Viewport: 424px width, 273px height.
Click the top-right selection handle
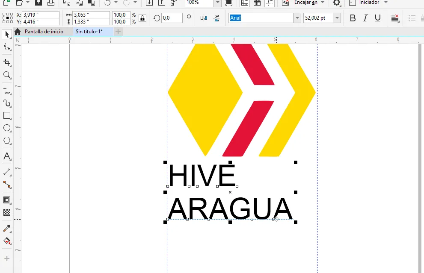pyautogui.click(x=296, y=162)
